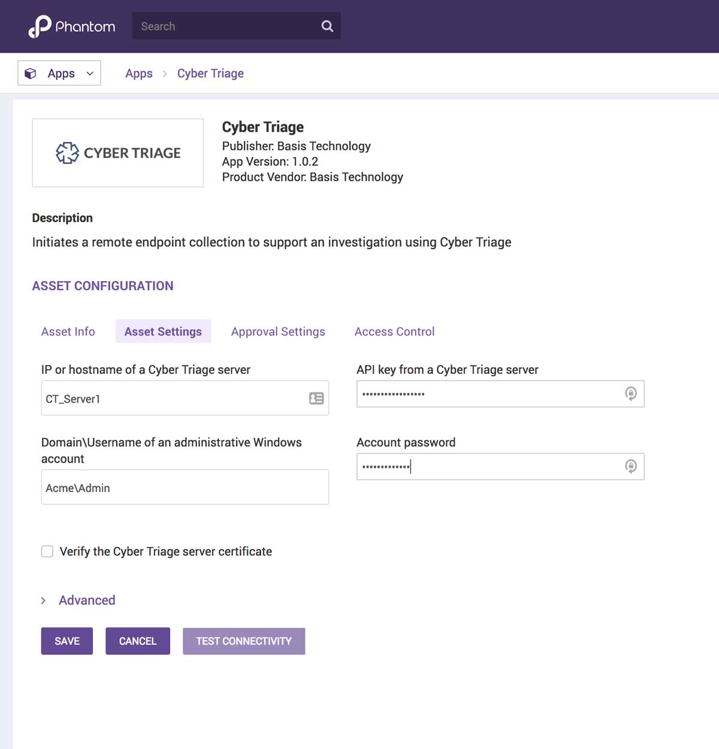Expand the Advanced section
Viewport: 719px width, 749px height.
point(78,600)
